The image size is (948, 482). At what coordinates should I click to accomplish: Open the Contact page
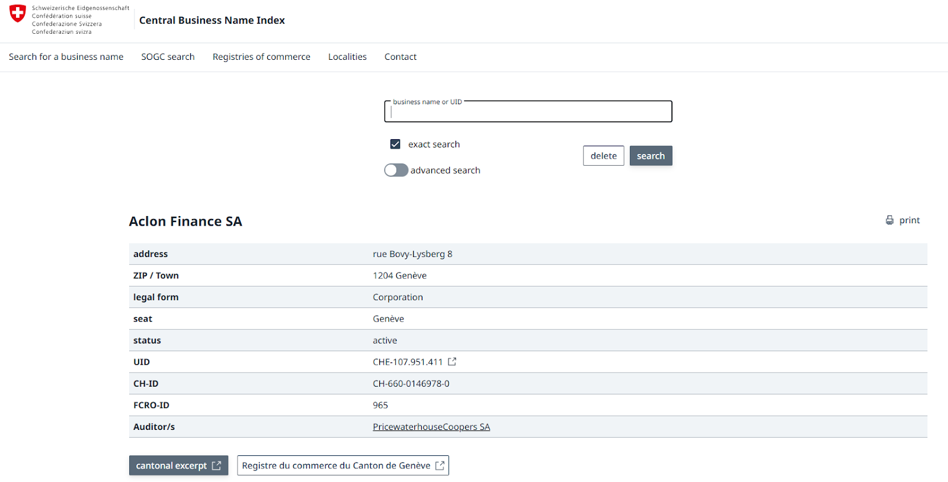[401, 57]
